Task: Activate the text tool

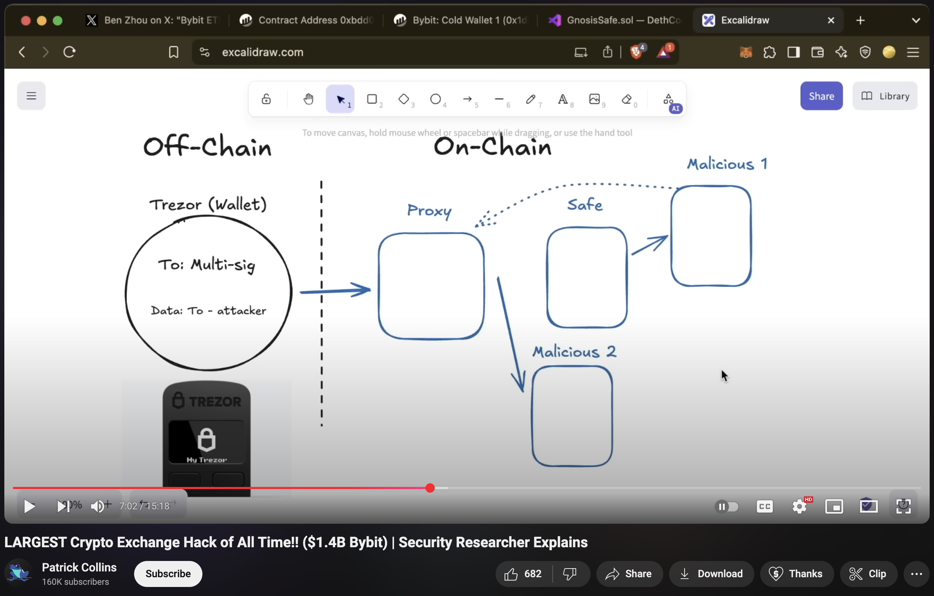Action: tap(562, 99)
